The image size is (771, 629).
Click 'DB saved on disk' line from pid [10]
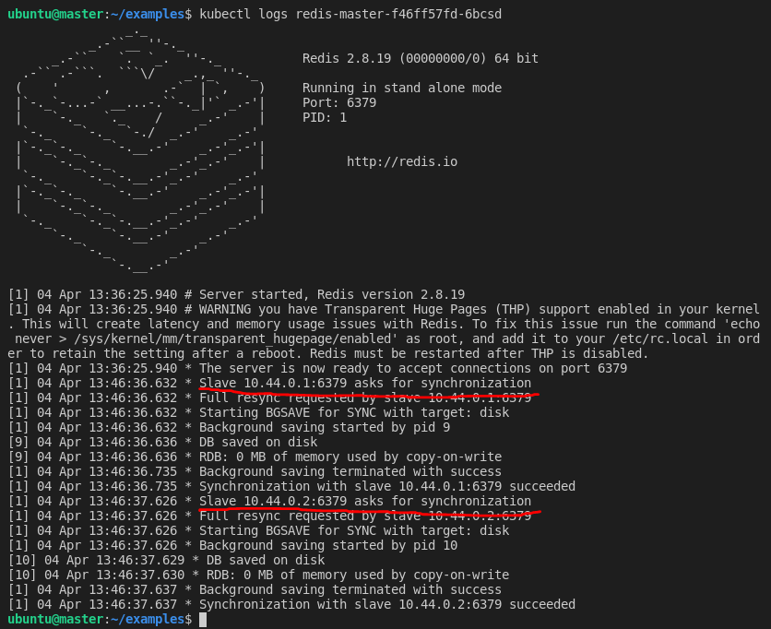coord(166,560)
